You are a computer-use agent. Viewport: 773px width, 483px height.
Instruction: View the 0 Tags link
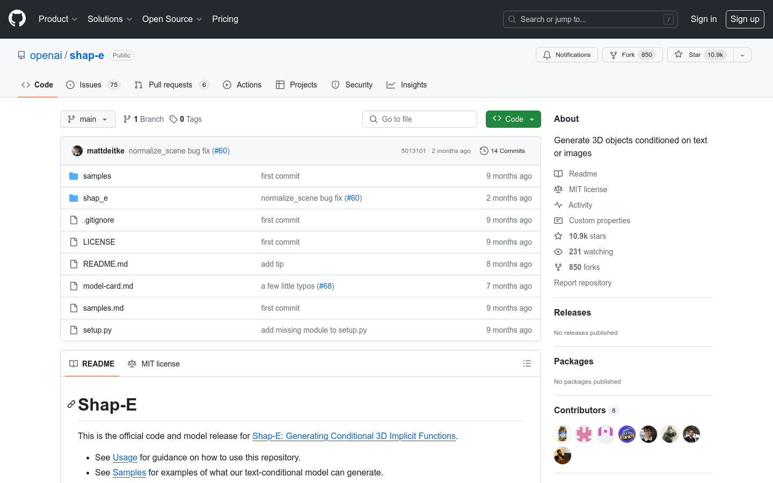coord(186,119)
